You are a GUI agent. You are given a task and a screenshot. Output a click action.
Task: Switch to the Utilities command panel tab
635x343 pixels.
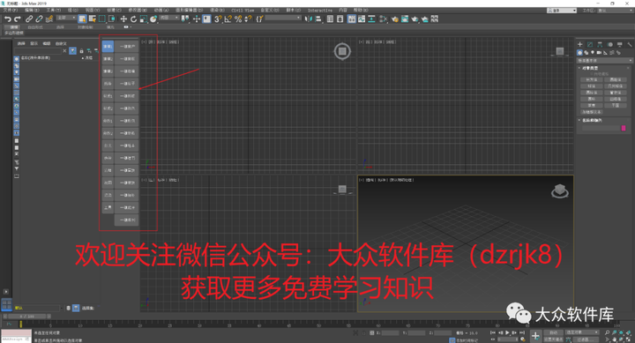click(630, 44)
